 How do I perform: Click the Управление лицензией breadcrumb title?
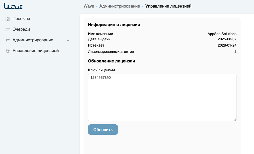(x=168, y=6)
